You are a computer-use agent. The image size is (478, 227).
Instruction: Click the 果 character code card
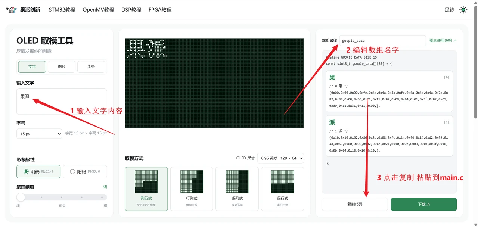coord(389,91)
